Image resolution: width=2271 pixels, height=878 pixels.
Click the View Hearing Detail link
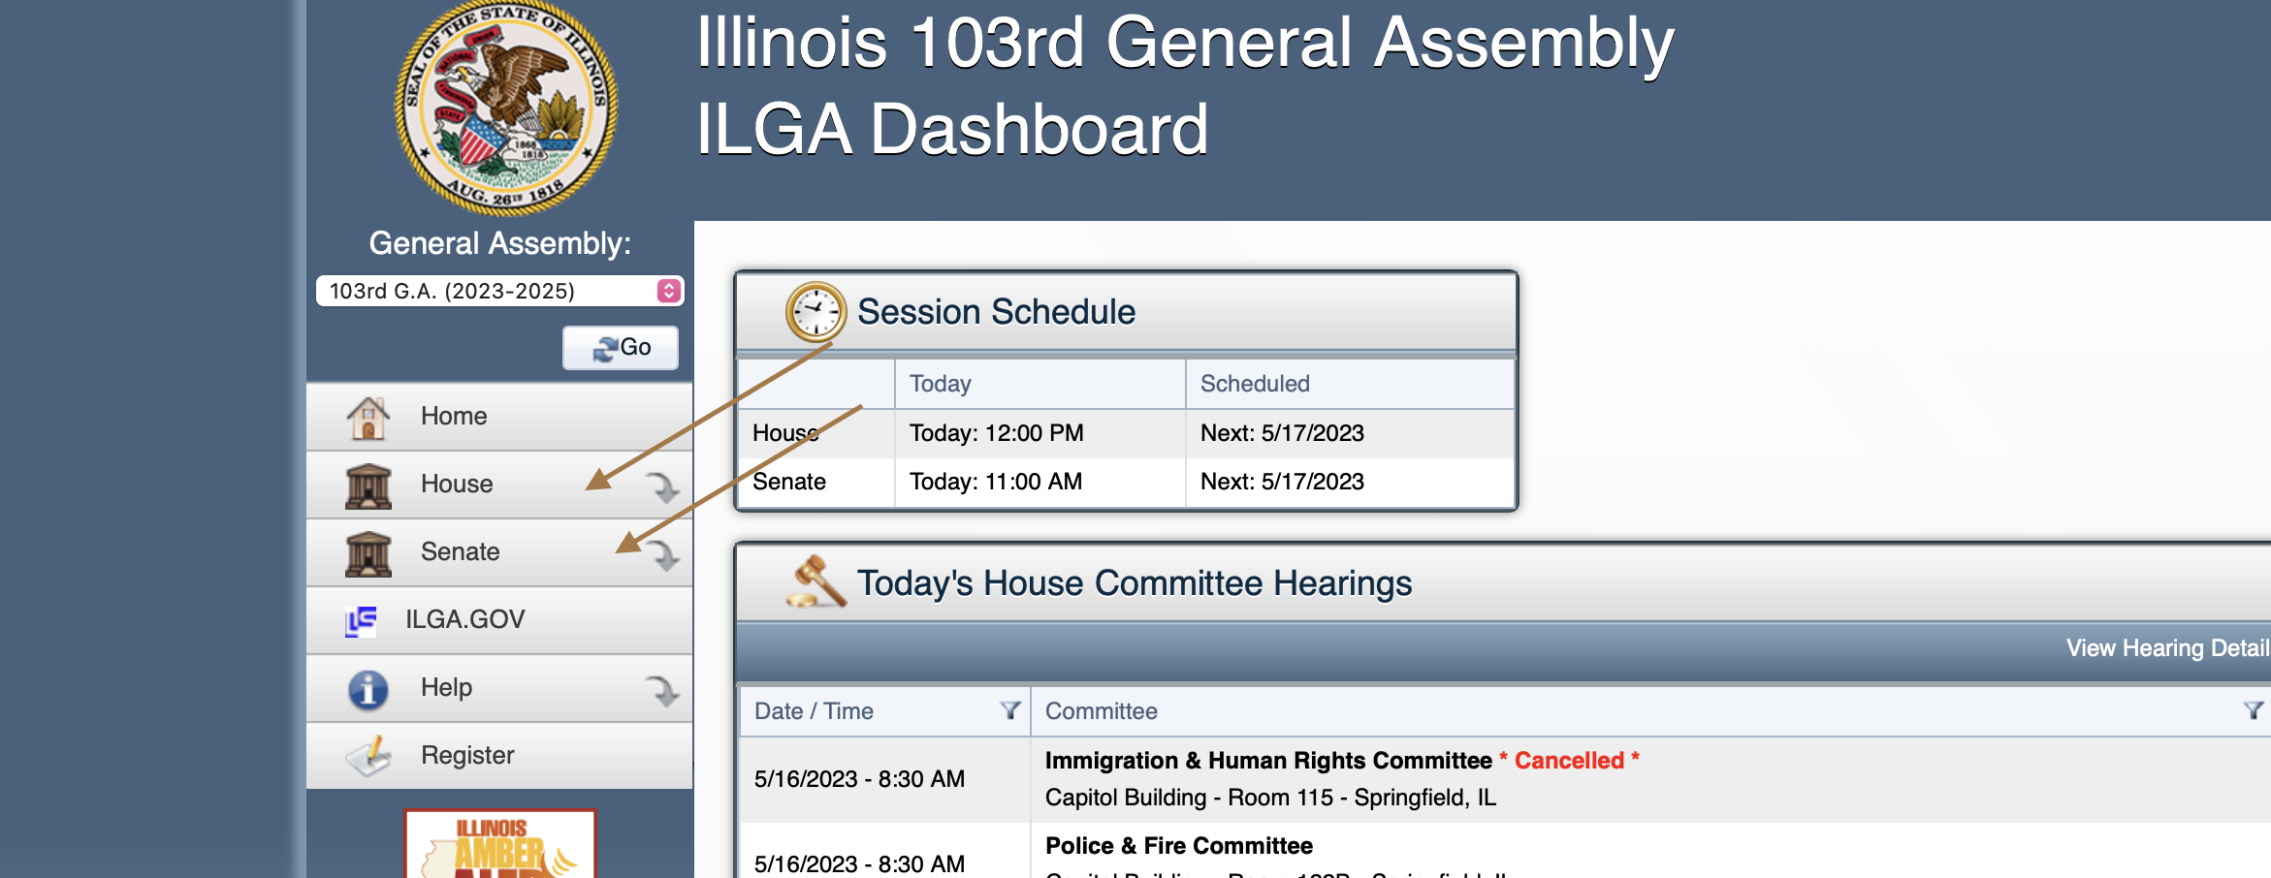[x=2167, y=648]
